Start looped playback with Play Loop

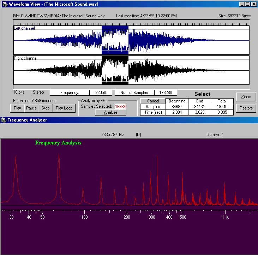[64, 108]
